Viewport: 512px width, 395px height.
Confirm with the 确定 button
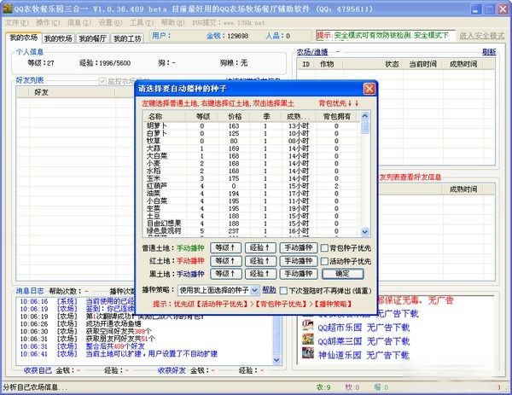coord(342,274)
